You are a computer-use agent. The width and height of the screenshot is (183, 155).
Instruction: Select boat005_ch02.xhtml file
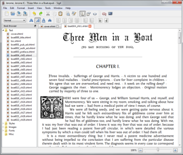(x=21, y=59)
